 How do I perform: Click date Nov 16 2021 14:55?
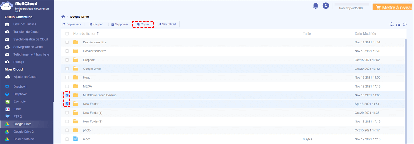(367, 77)
